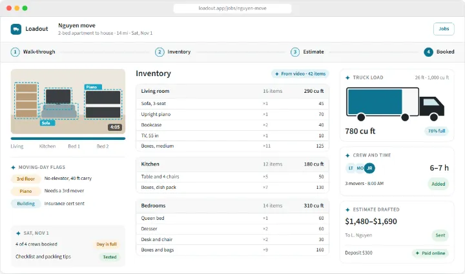
Task: Click the Moving-day flags sparkle icon
Action: (13, 168)
